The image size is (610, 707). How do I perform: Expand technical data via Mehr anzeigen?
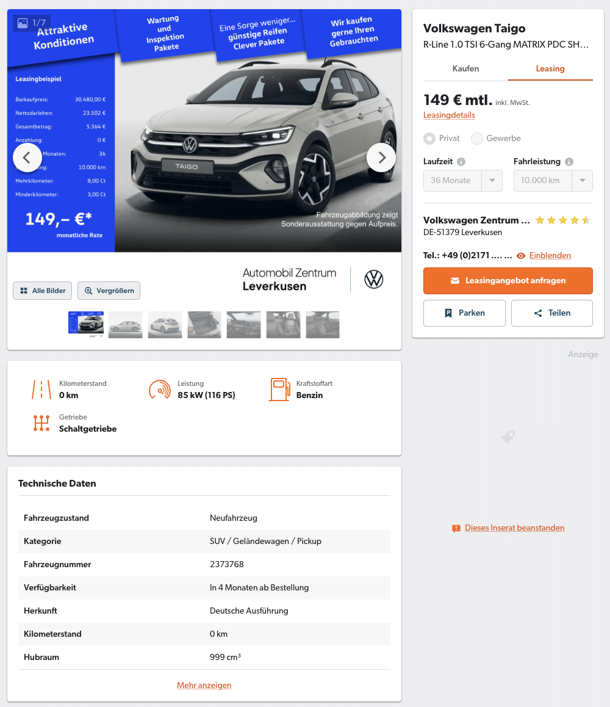(x=204, y=686)
